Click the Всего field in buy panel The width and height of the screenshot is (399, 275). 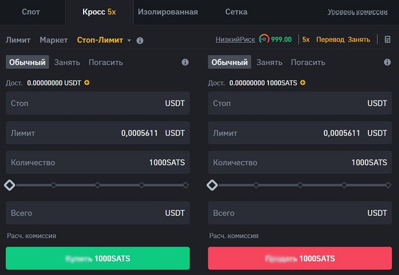click(x=97, y=213)
